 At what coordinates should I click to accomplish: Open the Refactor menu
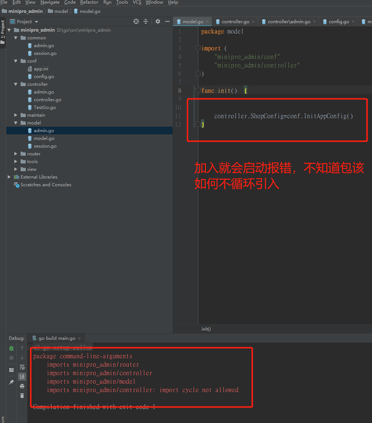[x=89, y=3]
